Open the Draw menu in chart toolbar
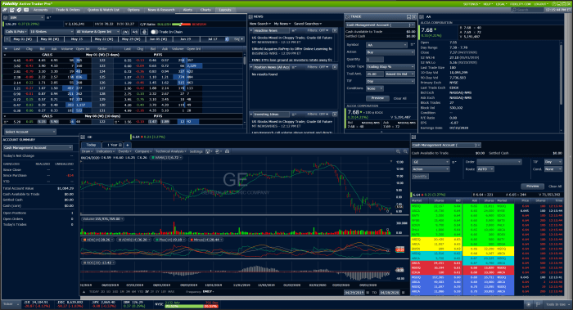Viewport: 573px width, 310px height. click(x=87, y=151)
